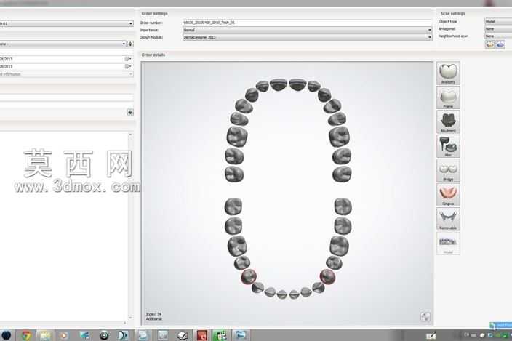Open the topmost dropdown on the left panel
This screenshot has height=341, width=512.
[67, 23]
